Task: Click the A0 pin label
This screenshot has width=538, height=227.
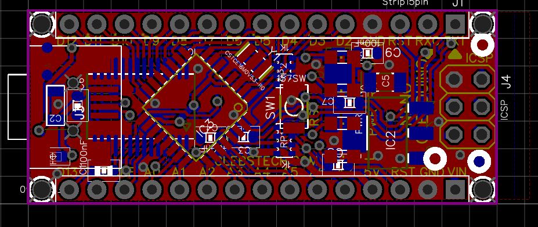Action: tap(152, 171)
